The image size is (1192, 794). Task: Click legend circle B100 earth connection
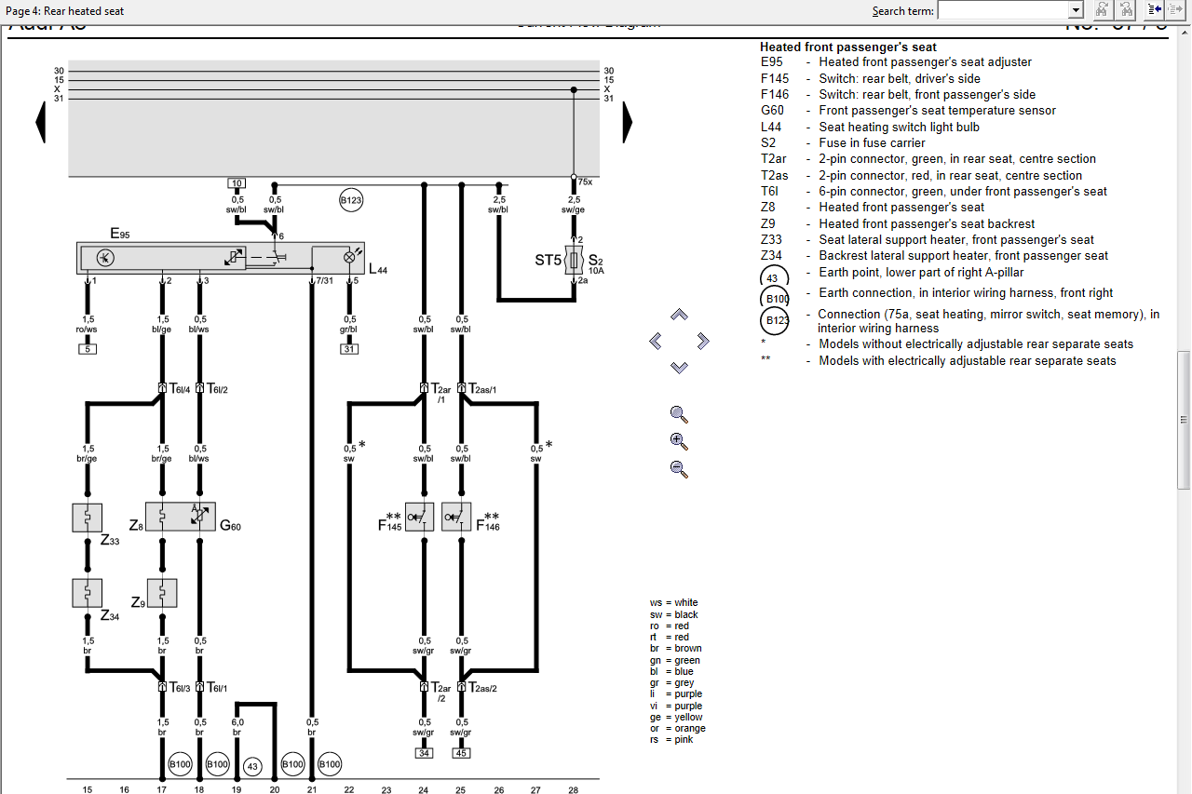pos(775,299)
